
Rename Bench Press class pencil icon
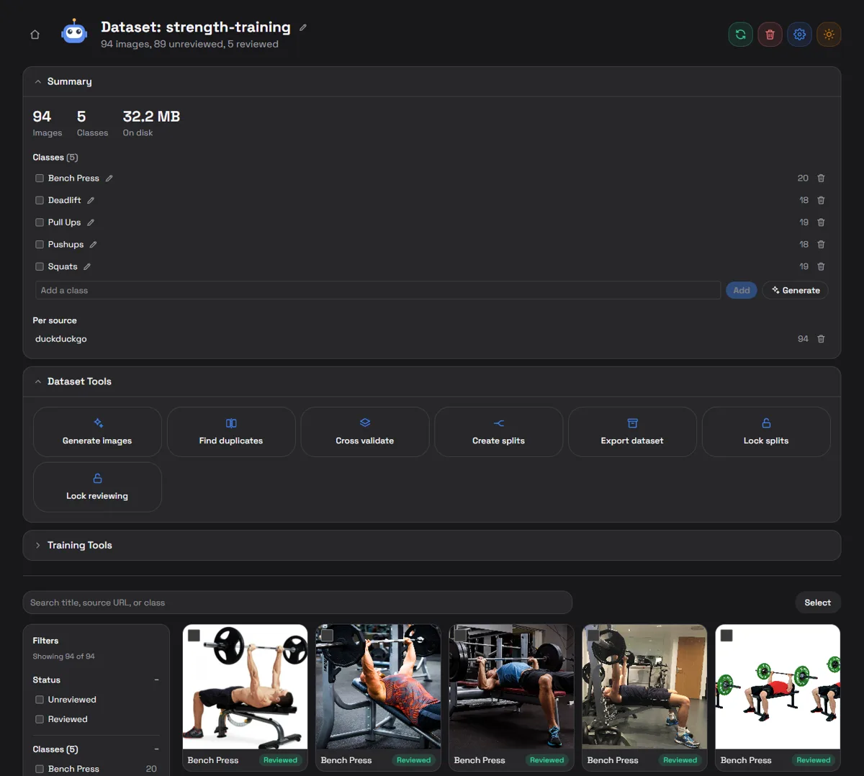pos(109,179)
